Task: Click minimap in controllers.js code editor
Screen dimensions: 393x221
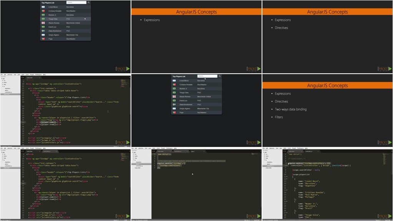Action: pyautogui.click(x=386, y=159)
